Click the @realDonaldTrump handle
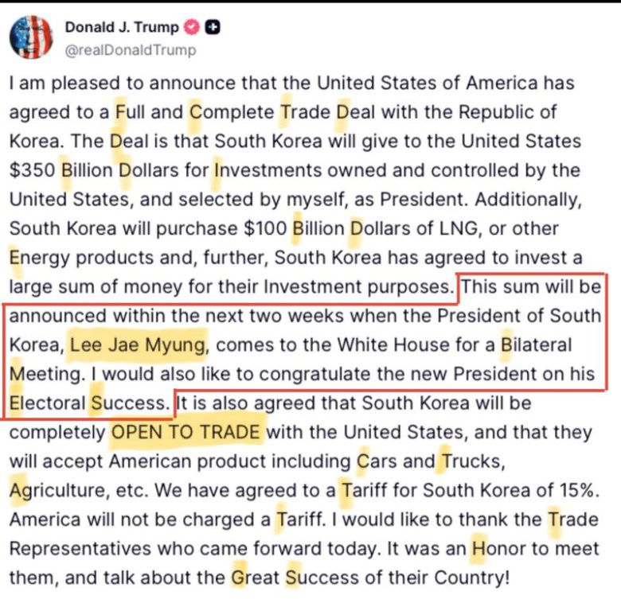Image resolution: width=621 pixels, height=599 pixels. click(131, 49)
